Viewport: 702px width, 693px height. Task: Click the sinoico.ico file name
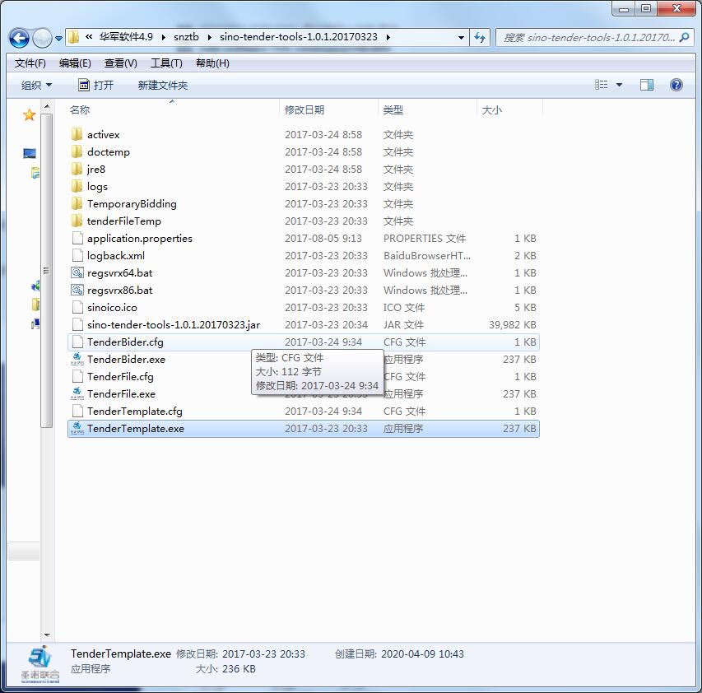[112, 308]
